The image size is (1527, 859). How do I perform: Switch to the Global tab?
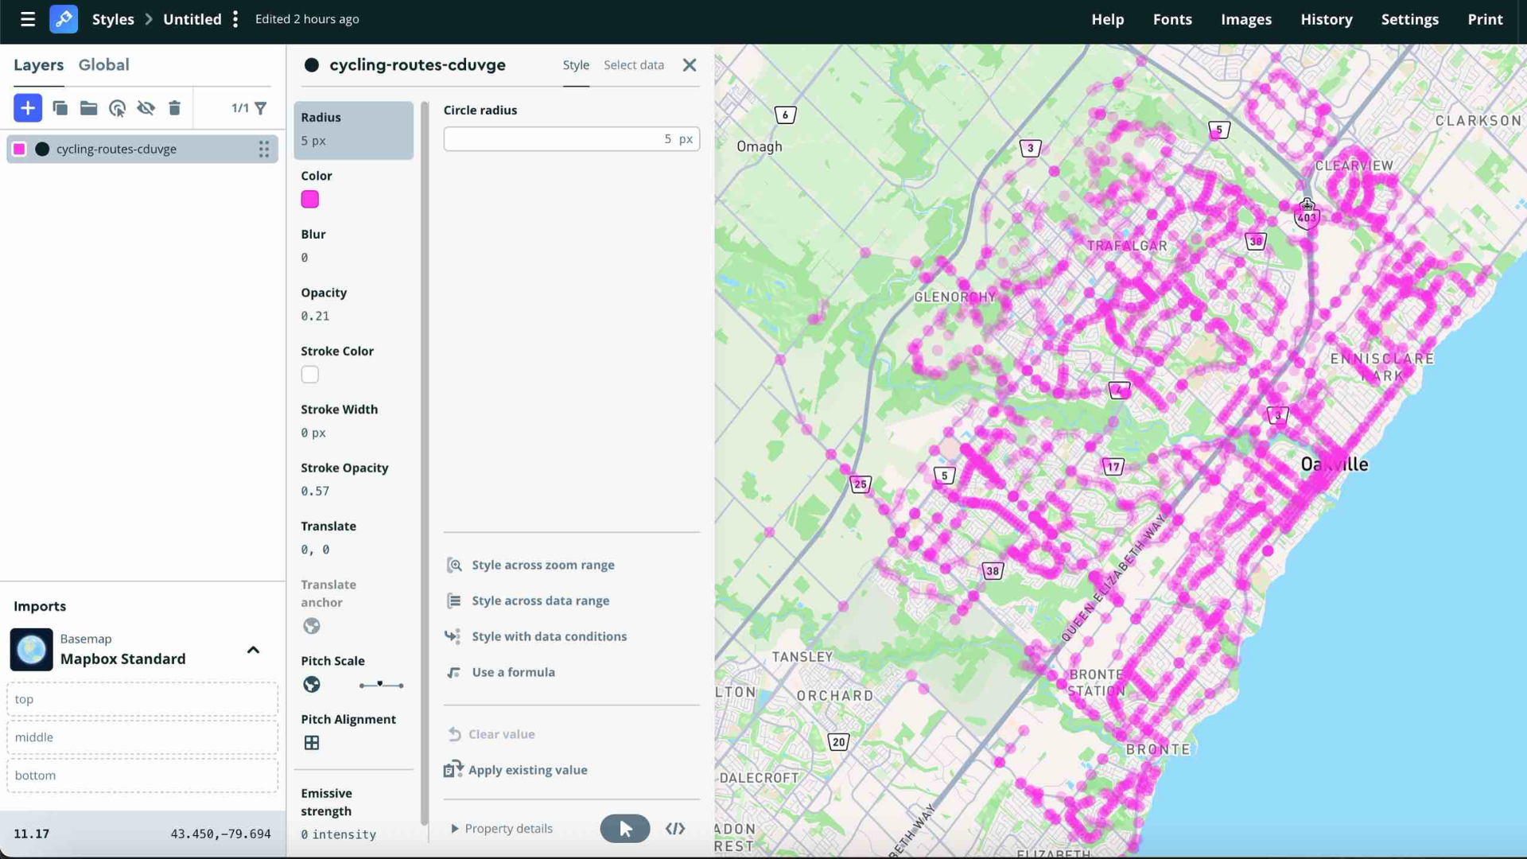point(103,65)
